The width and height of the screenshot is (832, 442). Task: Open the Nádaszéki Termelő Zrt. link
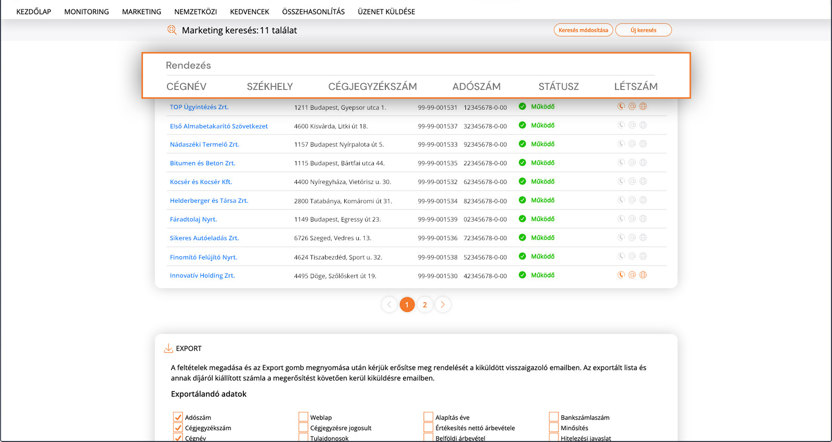(205, 145)
